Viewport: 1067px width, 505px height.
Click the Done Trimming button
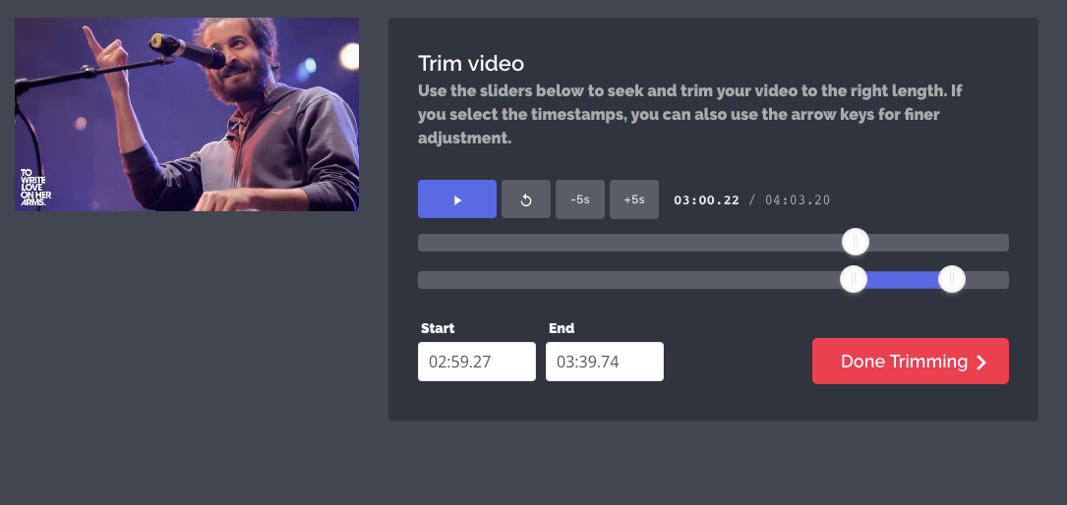[x=911, y=361]
